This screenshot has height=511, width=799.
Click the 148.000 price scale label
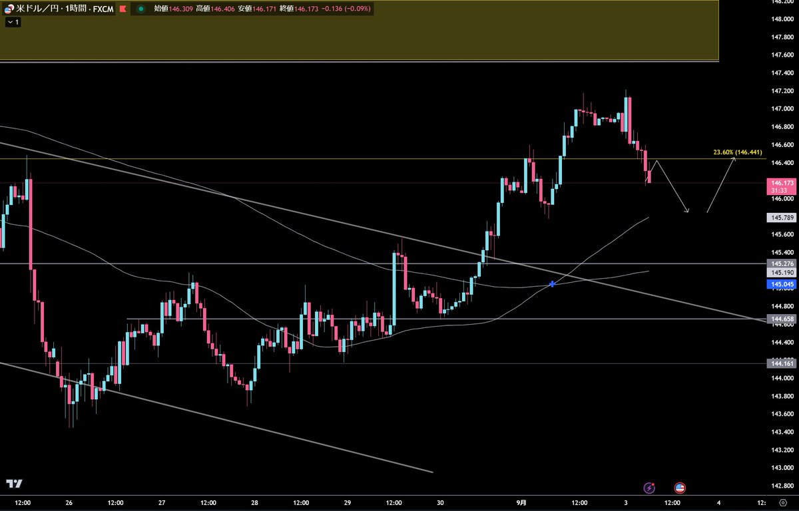click(782, 19)
